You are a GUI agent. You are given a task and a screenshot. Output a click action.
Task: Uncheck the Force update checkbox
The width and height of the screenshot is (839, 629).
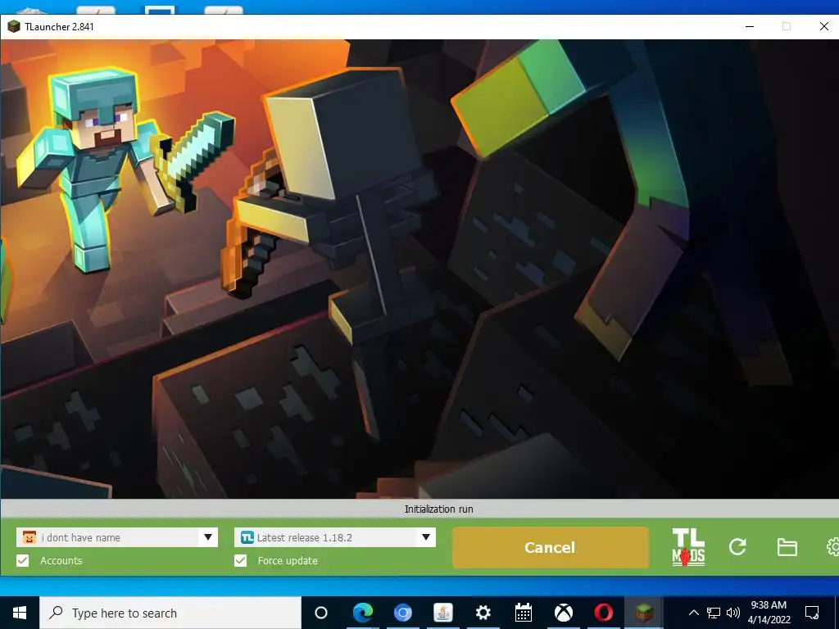(240, 560)
